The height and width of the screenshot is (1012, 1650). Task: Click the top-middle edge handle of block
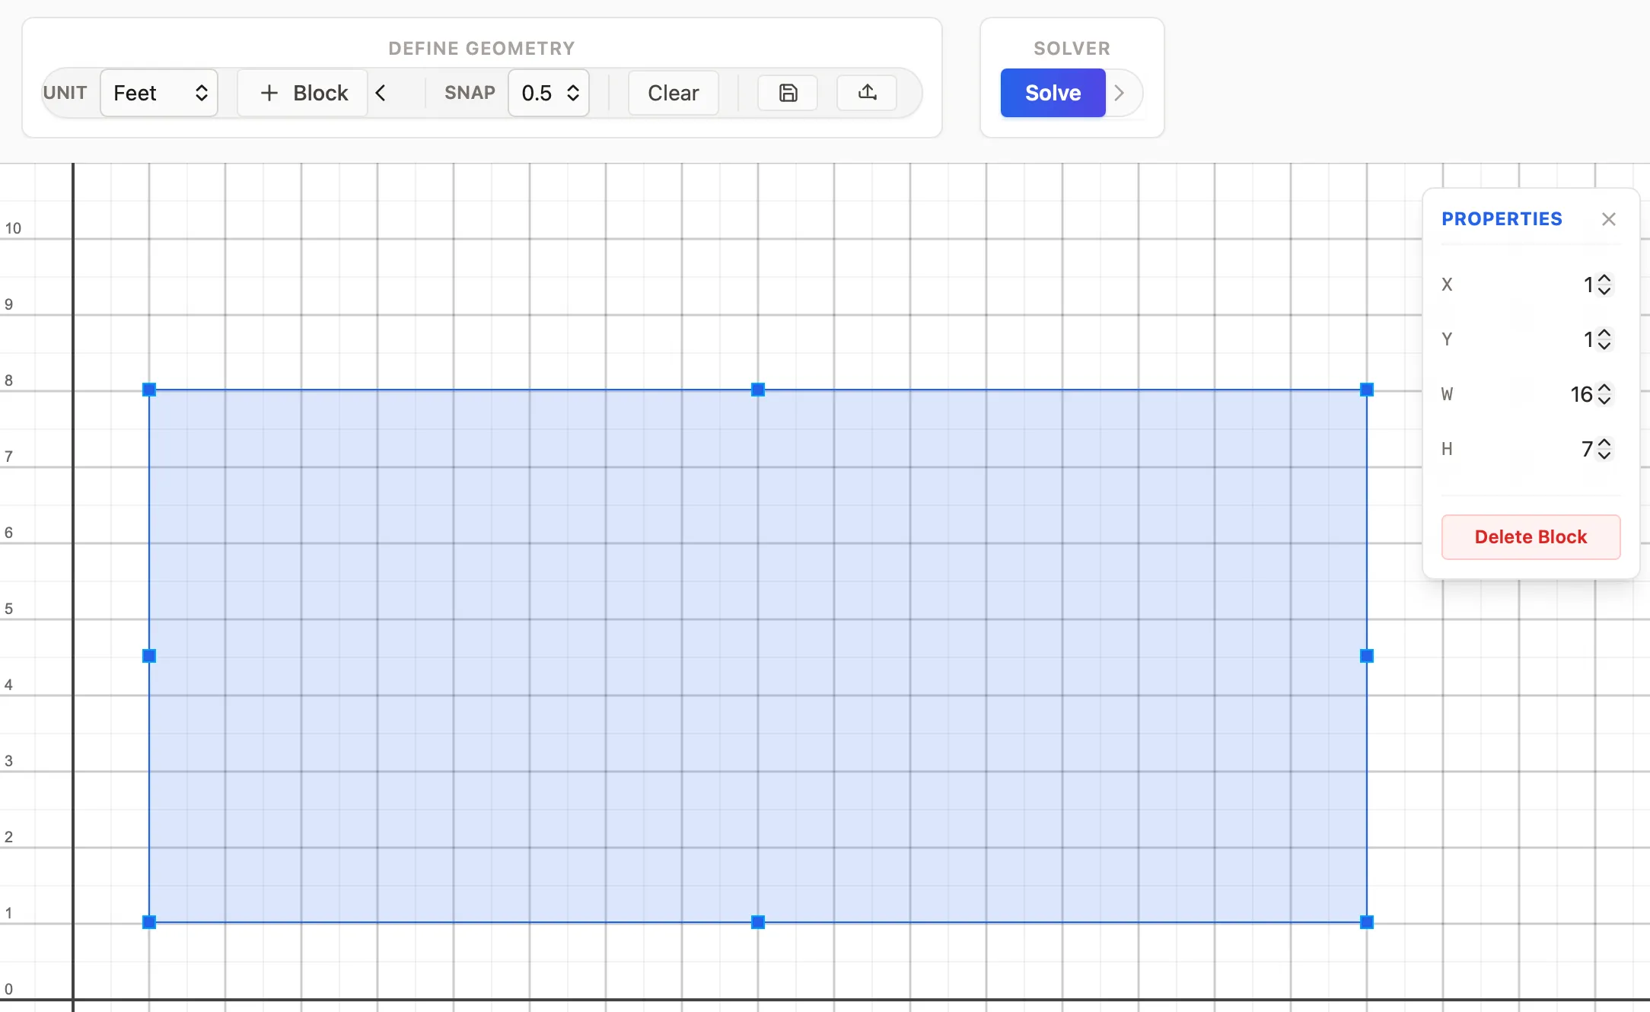pyautogui.click(x=758, y=390)
